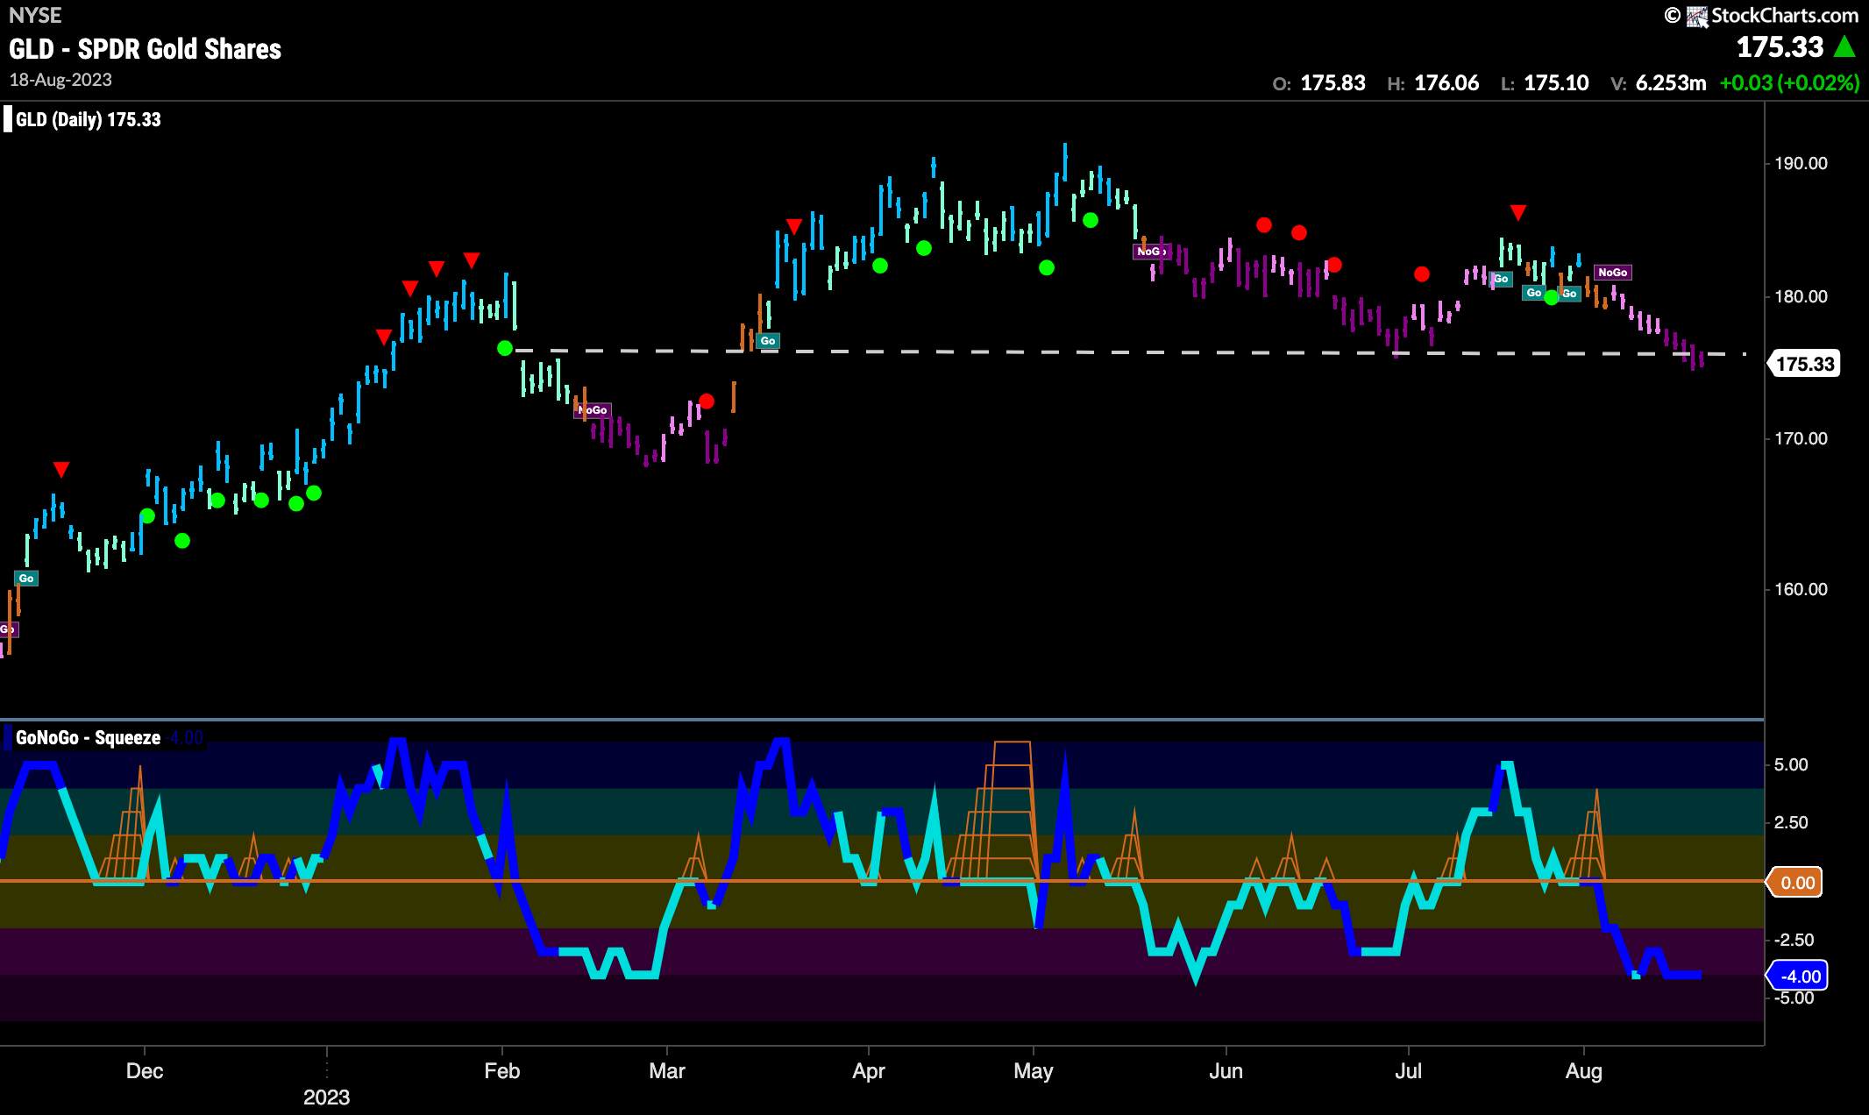Click the Jul label on the time axis

(x=1408, y=1071)
